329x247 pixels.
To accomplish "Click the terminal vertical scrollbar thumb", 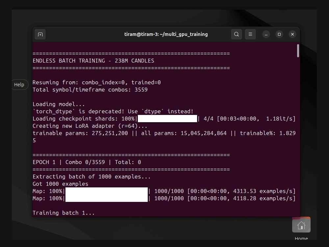I will pyautogui.click(x=298, y=51).
